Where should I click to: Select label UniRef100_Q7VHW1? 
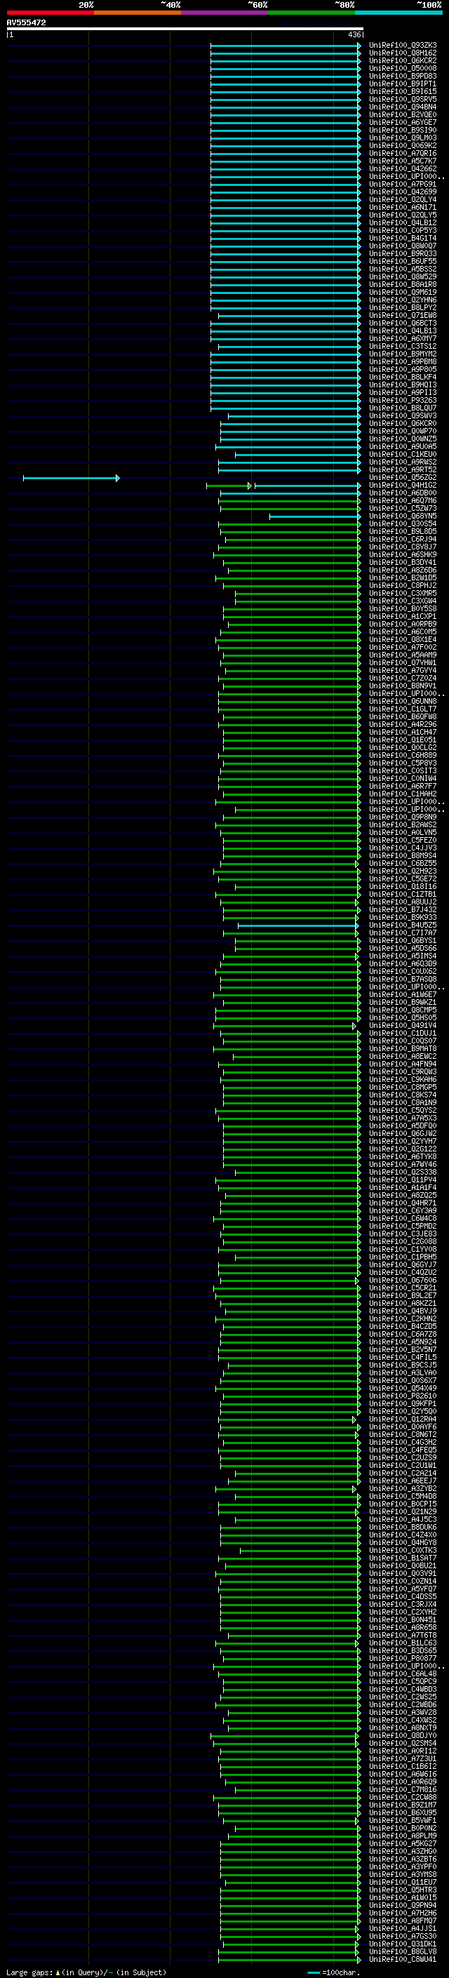click(402, 664)
